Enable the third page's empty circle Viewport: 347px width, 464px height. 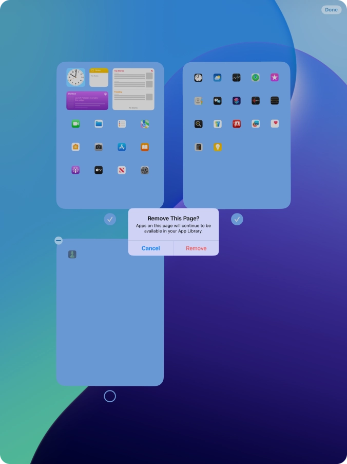pyautogui.click(x=110, y=396)
